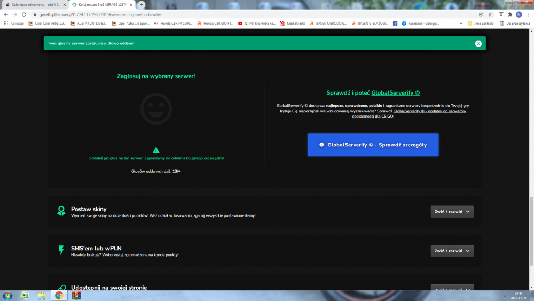Click the Zagłosuj na wybrany serwer! heading
The width and height of the screenshot is (534, 301).
pos(156,76)
